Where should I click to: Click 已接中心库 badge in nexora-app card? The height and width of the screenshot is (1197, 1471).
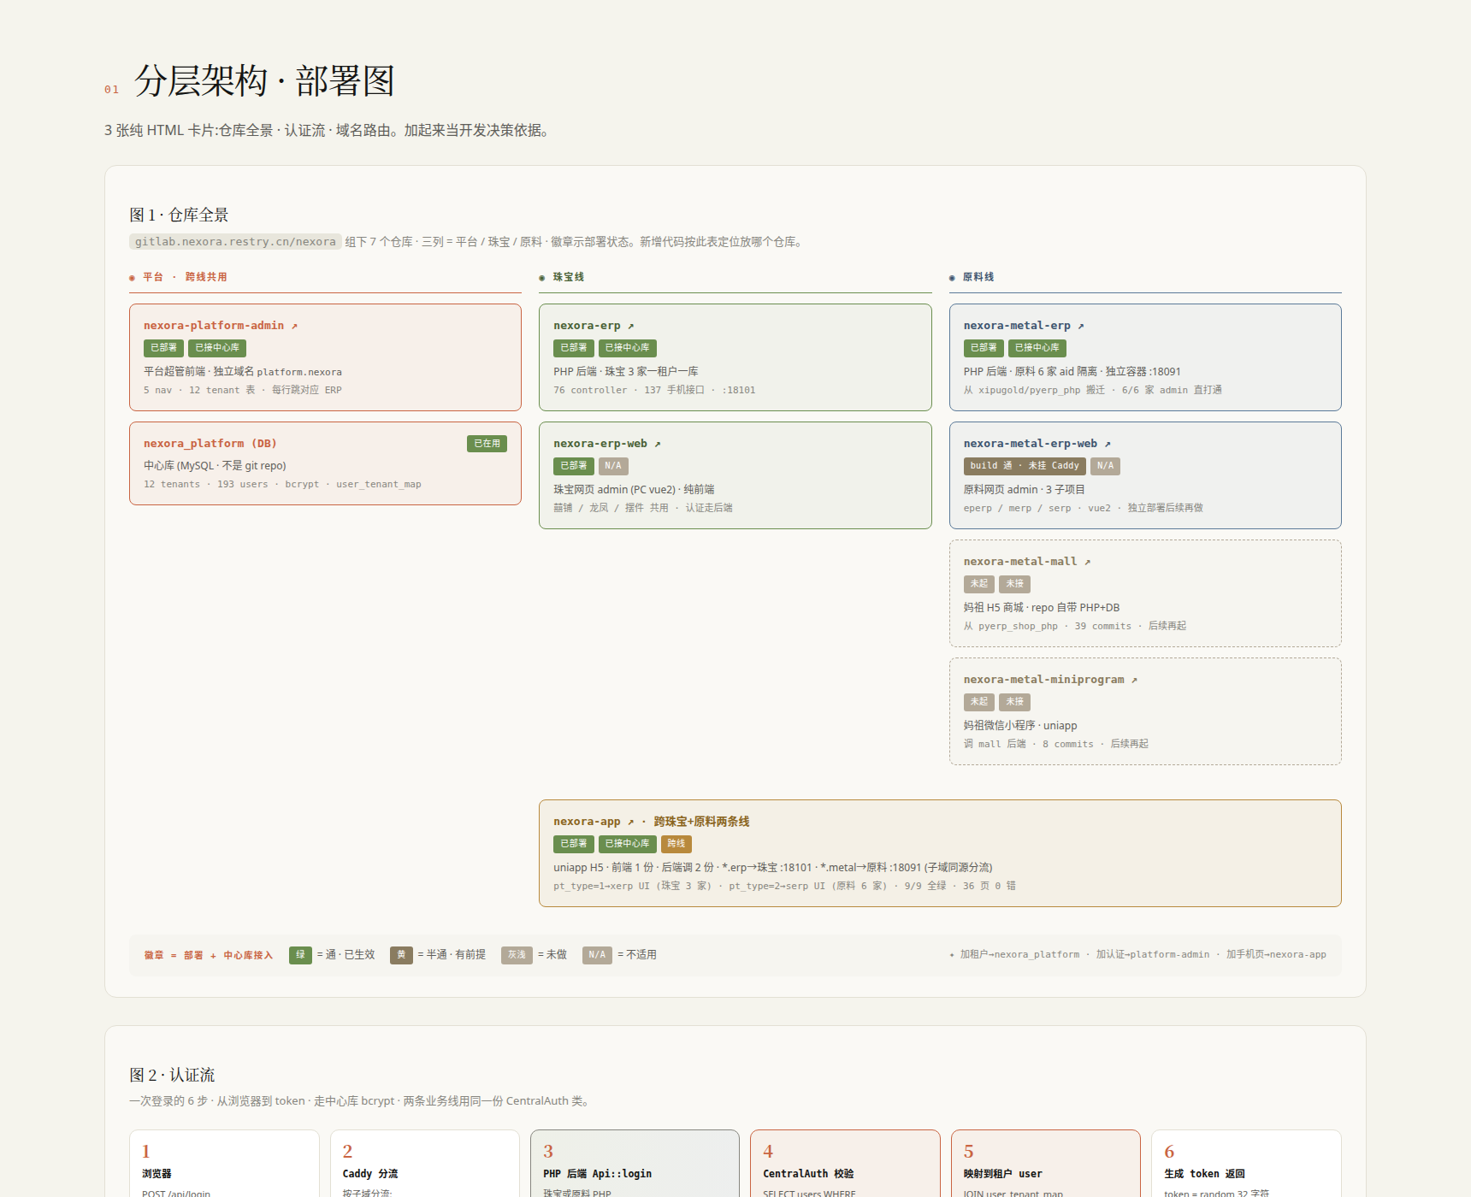628,844
